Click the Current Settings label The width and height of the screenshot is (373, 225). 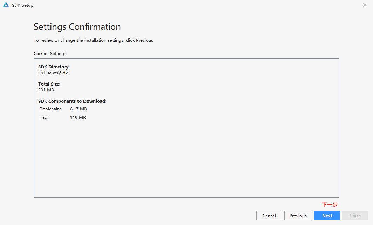50,54
